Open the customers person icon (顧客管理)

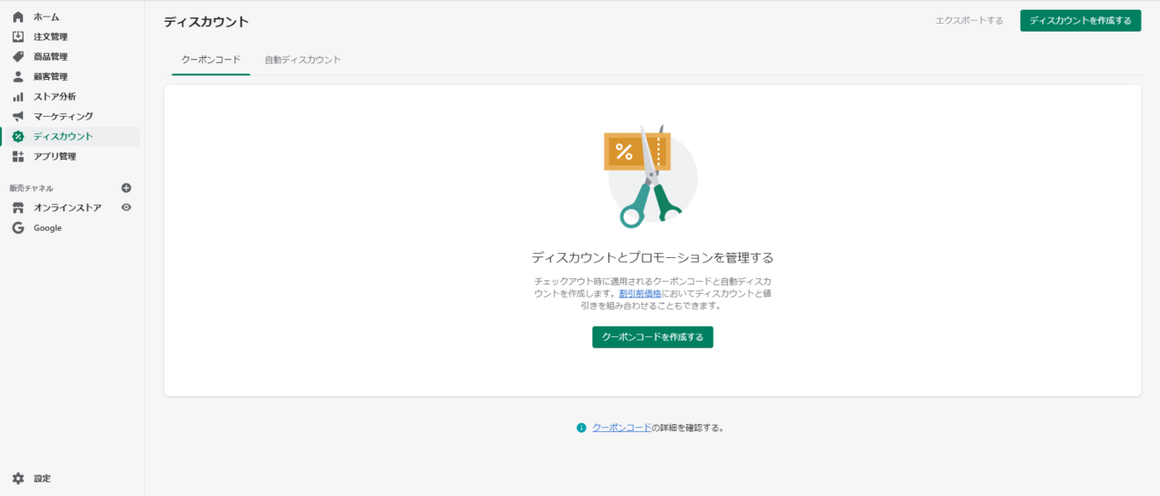(18, 76)
